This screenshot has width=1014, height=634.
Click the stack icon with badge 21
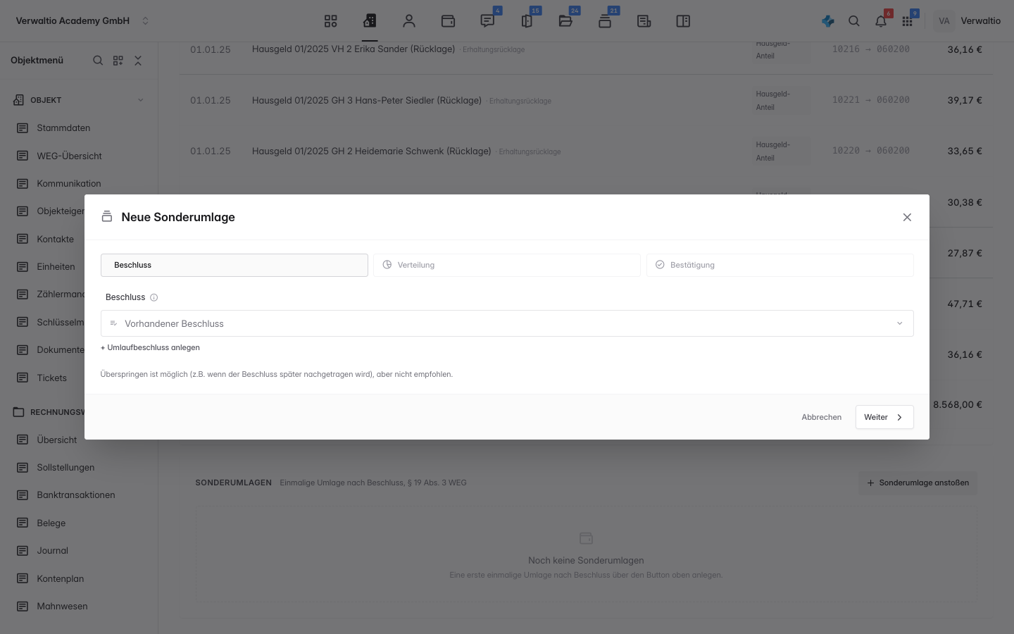605,21
